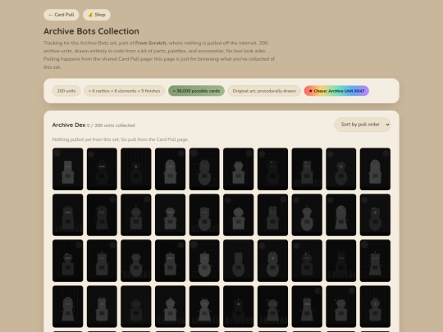
Task: Select tenth locked card in first row
Action: tap(375, 169)
